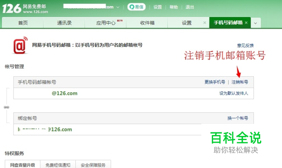Screen dimensions: 282x168
Task: Open the 帮助 help link
Action: coord(174,7)
